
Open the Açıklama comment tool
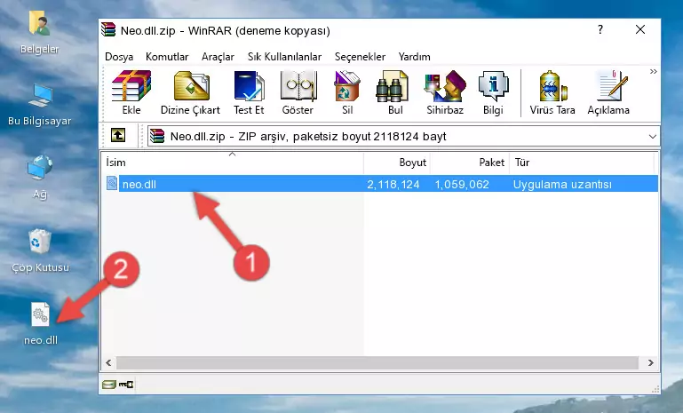click(608, 92)
